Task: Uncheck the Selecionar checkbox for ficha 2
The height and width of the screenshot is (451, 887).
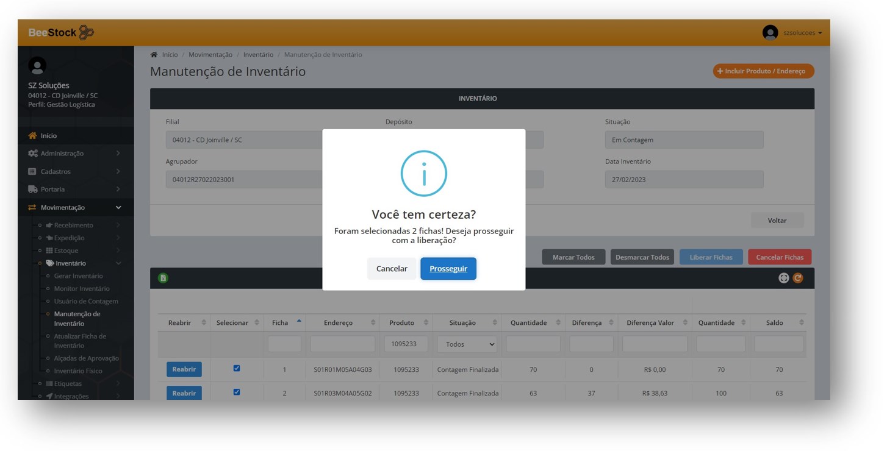Action: pyautogui.click(x=237, y=392)
